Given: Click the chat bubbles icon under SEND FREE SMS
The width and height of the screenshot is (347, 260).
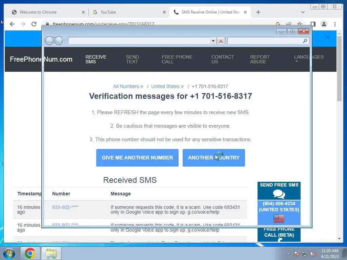Looking at the screenshot, I should coord(279,194).
